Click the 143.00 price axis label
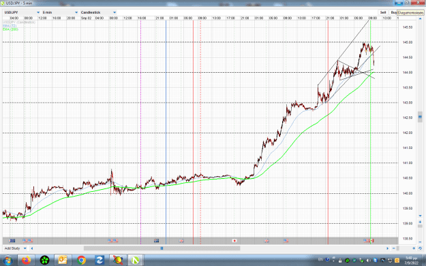Viewport: 426px width, 266px height. tap(407, 103)
